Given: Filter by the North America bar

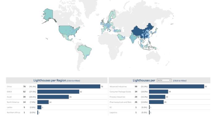Looking at the screenshot, I should click(43, 102).
